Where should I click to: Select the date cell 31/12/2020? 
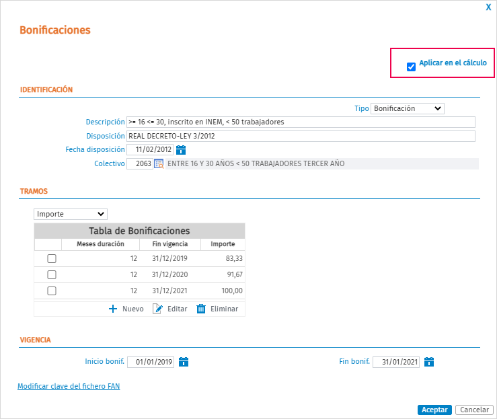point(169,274)
